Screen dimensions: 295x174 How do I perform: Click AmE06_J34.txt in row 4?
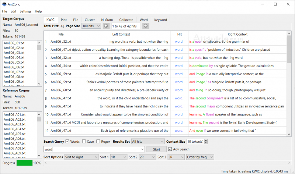[61, 66]
